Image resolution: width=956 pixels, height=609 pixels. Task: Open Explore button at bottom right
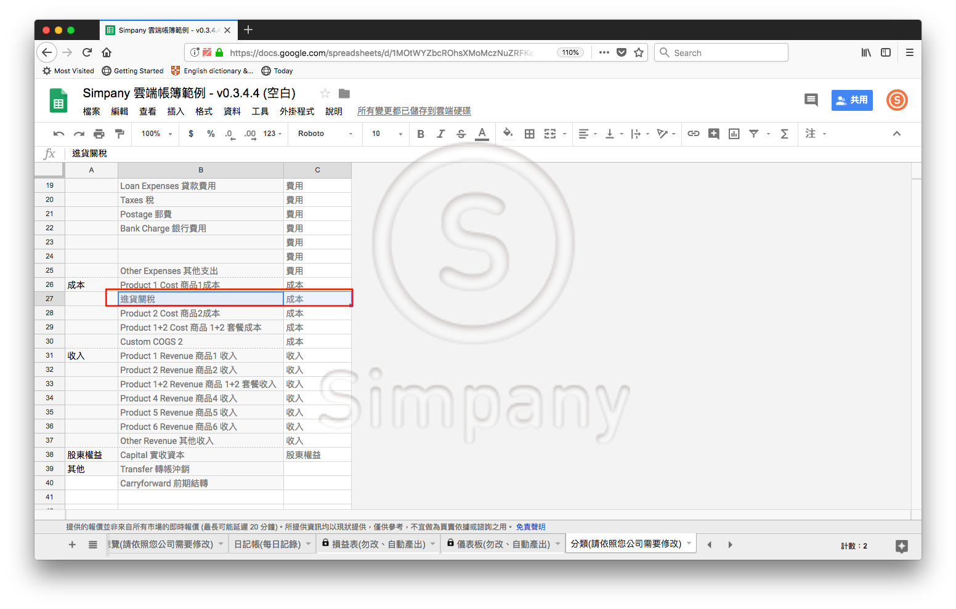pos(902,546)
